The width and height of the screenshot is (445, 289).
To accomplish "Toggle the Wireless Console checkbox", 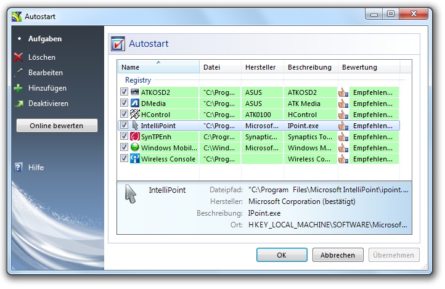I will coord(124,158).
